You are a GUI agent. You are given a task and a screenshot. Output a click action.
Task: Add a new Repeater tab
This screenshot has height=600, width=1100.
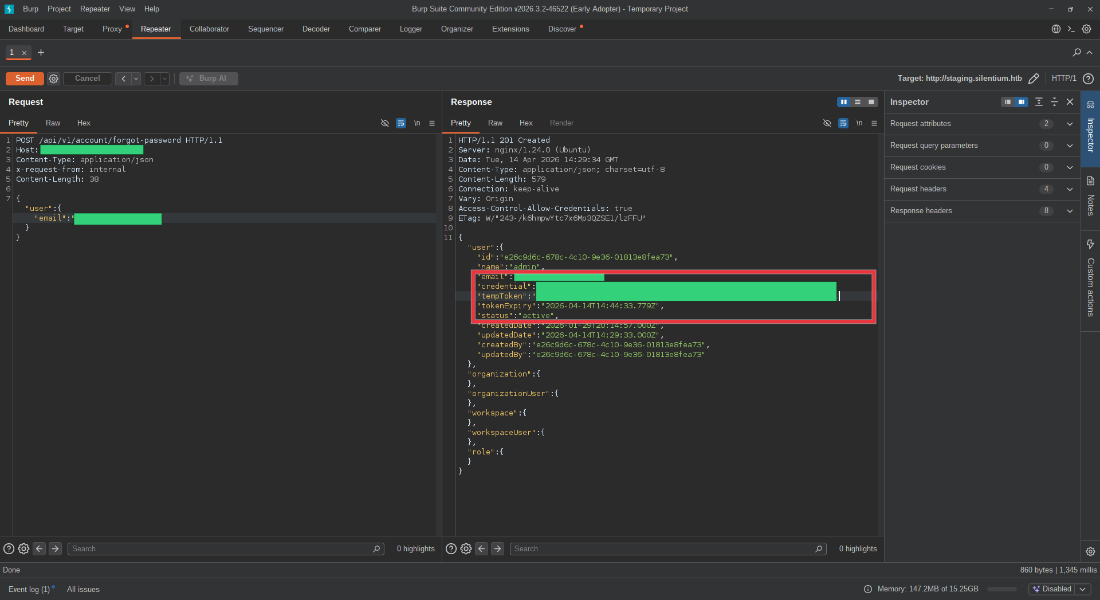41,53
